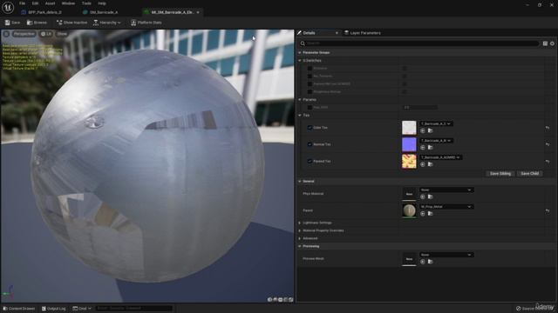Screen dimensions: 558x313
Task: Open the Edit menu
Action: (x=35, y=3)
